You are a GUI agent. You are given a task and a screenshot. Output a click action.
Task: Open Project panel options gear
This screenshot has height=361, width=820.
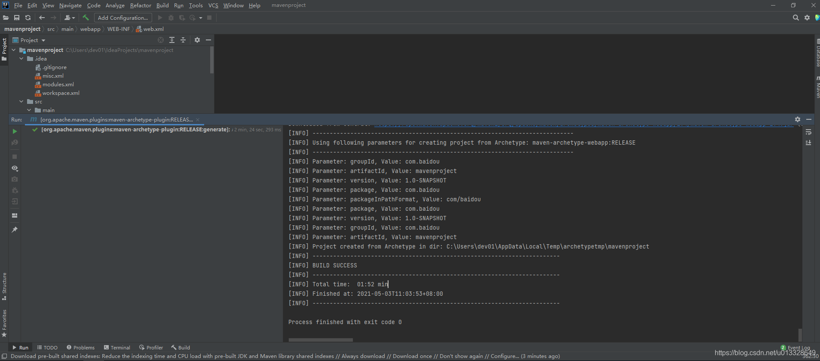pyautogui.click(x=197, y=40)
